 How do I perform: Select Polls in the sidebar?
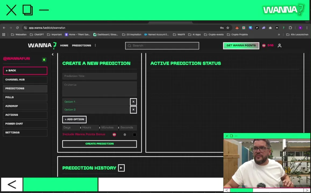click(25, 97)
